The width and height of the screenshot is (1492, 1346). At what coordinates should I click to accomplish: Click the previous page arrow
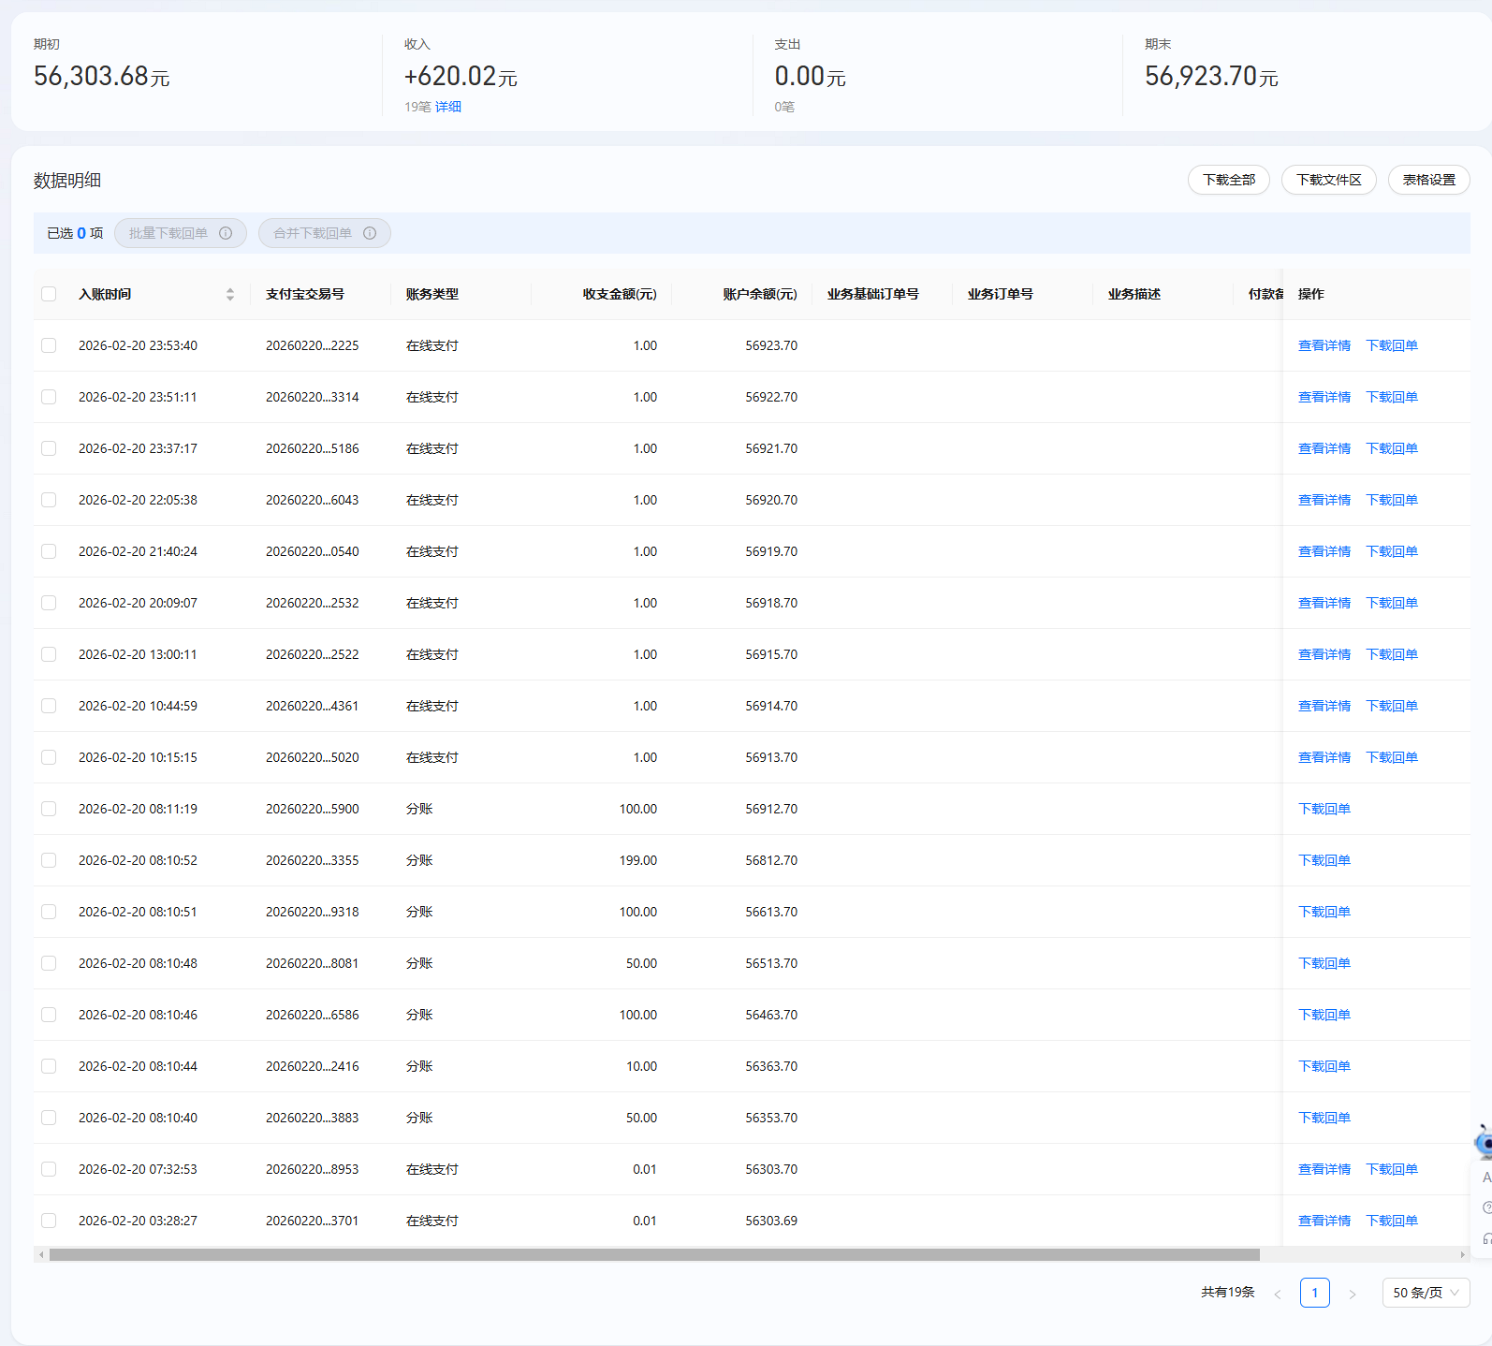click(1278, 1294)
